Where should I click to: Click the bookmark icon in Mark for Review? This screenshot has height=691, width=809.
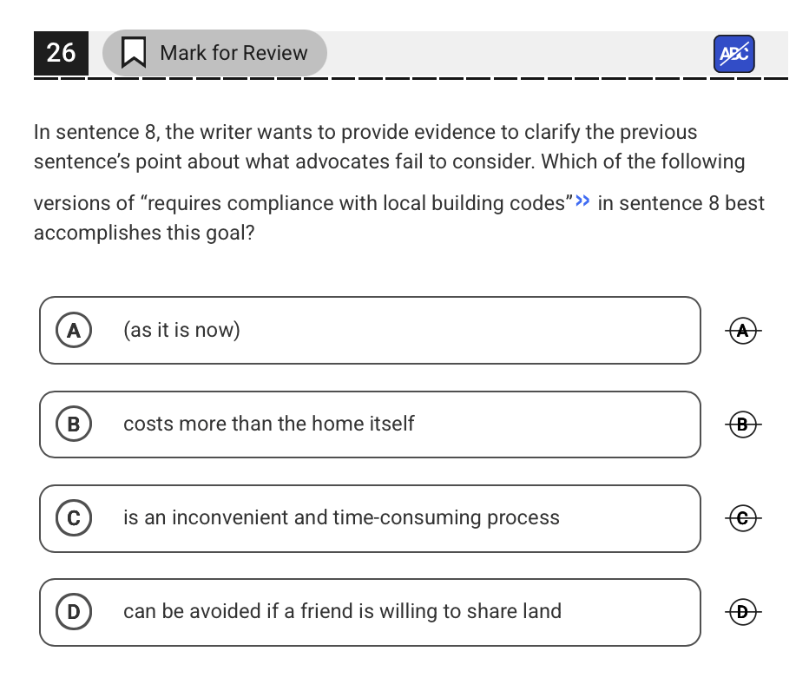(x=133, y=53)
